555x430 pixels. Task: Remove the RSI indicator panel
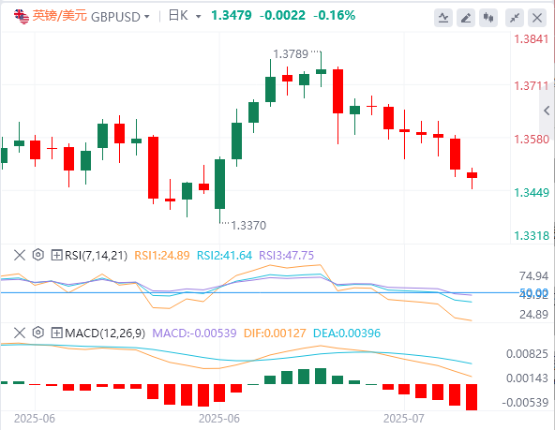(20, 255)
